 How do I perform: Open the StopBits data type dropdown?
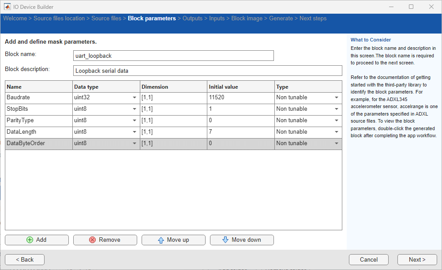pos(135,109)
